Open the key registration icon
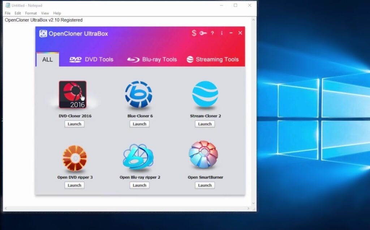The image size is (370, 230). tap(203, 33)
